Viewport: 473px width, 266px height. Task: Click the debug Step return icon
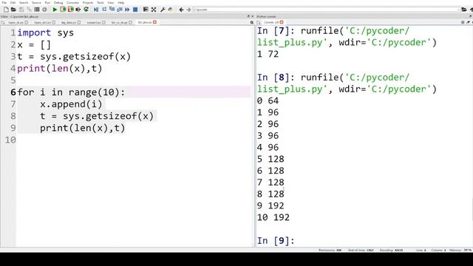[120, 10]
